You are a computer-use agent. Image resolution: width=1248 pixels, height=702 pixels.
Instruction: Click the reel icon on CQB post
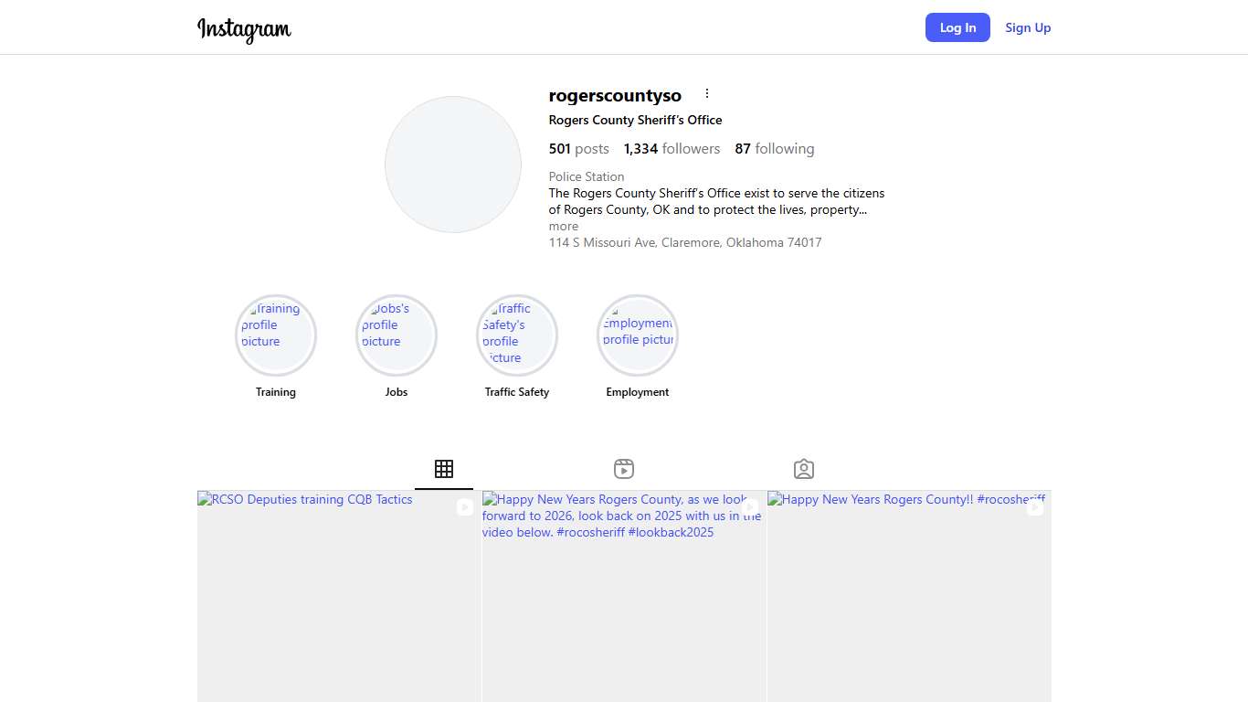(x=465, y=506)
